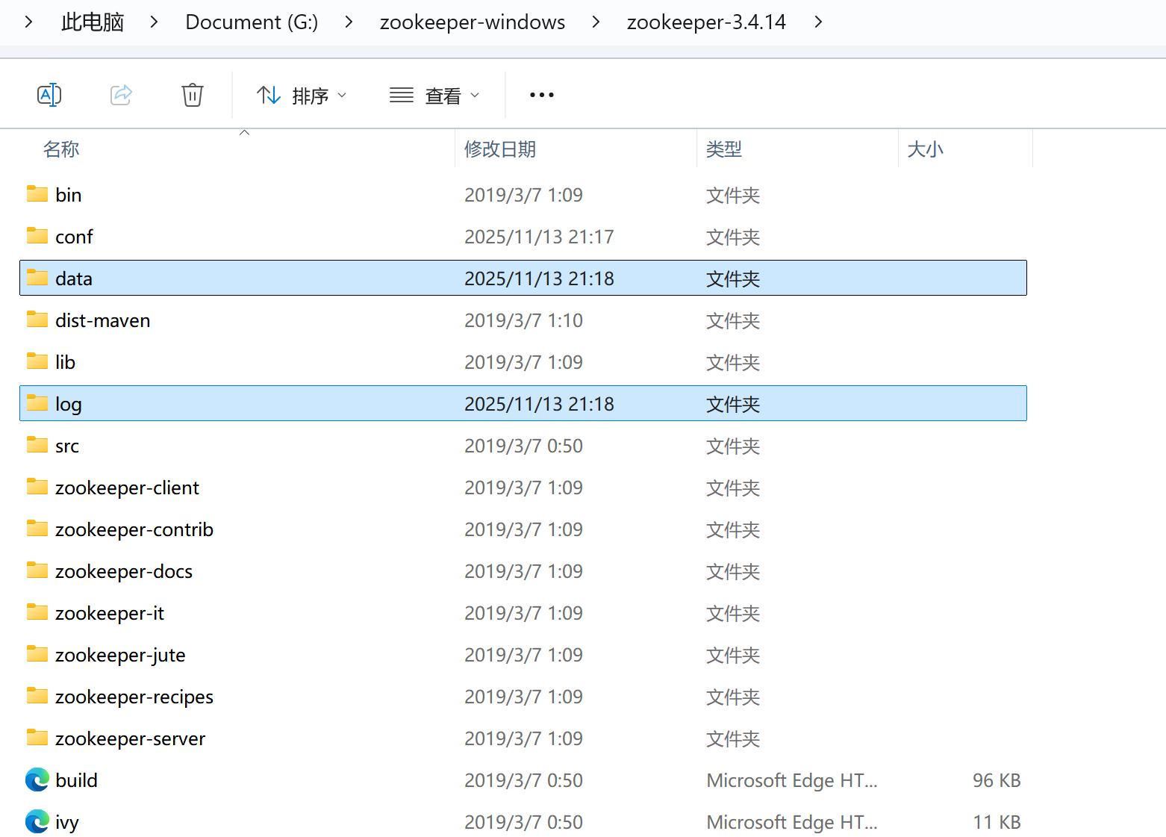Sort by the 大小 column header
The height and width of the screenshot is (837, 1166).
coord(926,149)
